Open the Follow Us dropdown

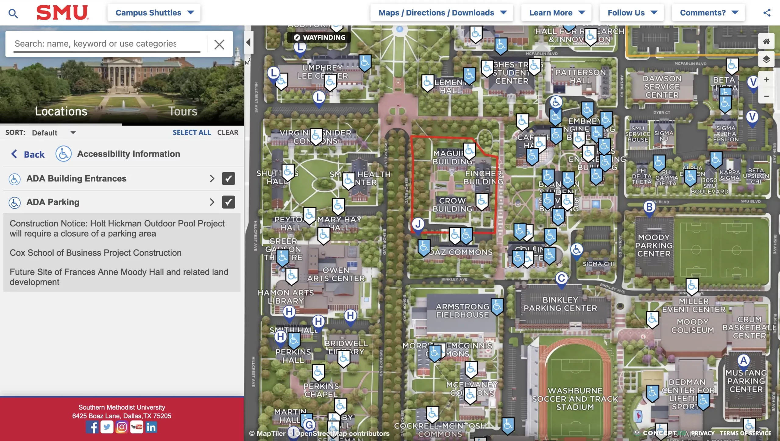pos(632,13)
